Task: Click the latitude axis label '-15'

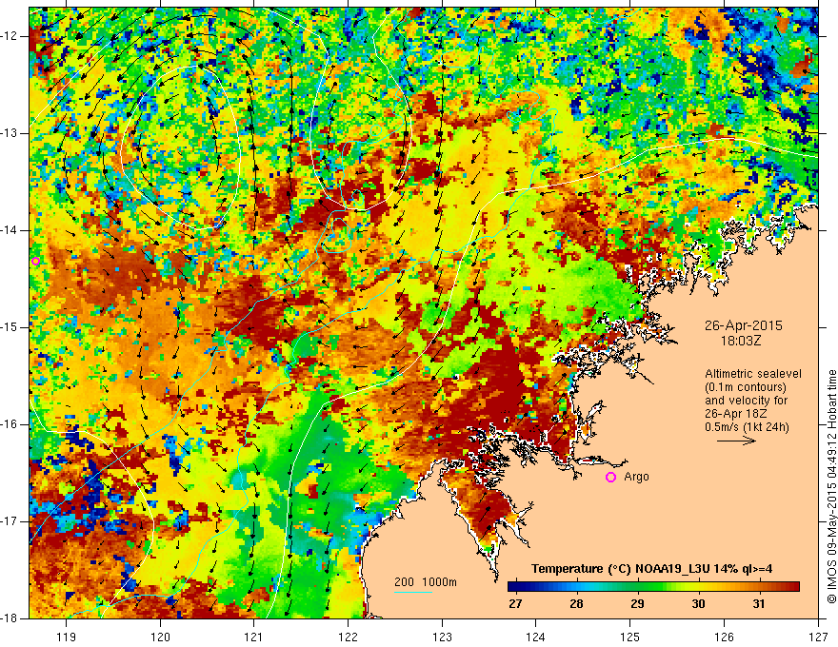Action: (x=10, y=327)
